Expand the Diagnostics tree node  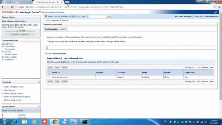(x=3, y=59)
